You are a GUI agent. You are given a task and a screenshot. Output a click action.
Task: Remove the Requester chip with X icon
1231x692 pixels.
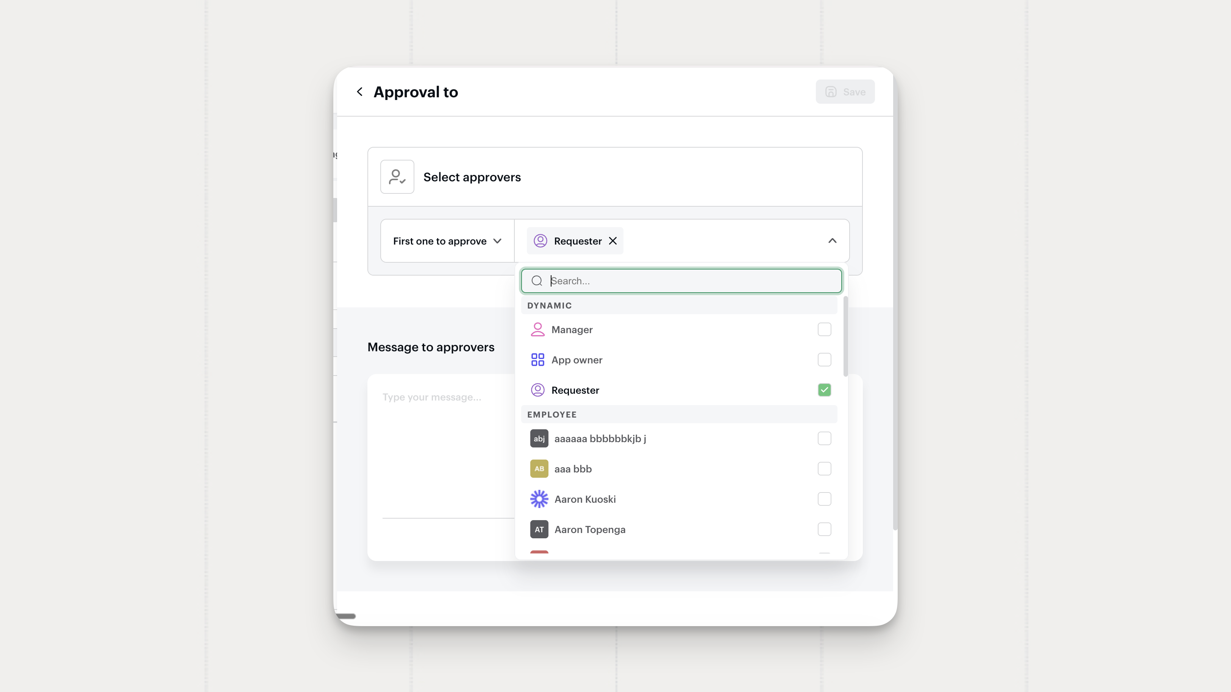coord(612,241)
